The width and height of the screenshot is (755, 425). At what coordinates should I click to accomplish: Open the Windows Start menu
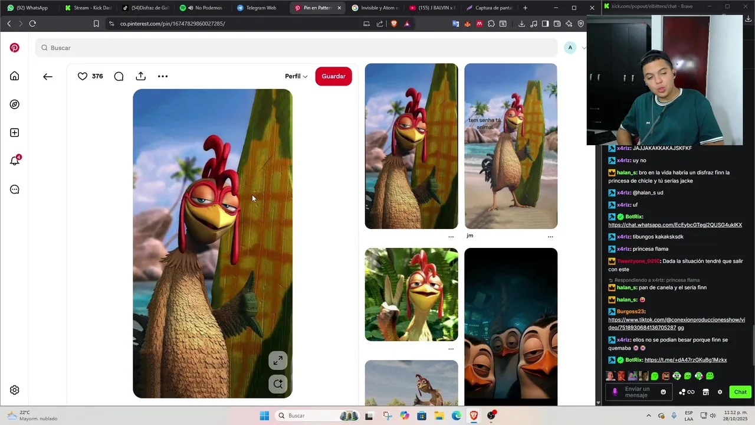(264, 416)
